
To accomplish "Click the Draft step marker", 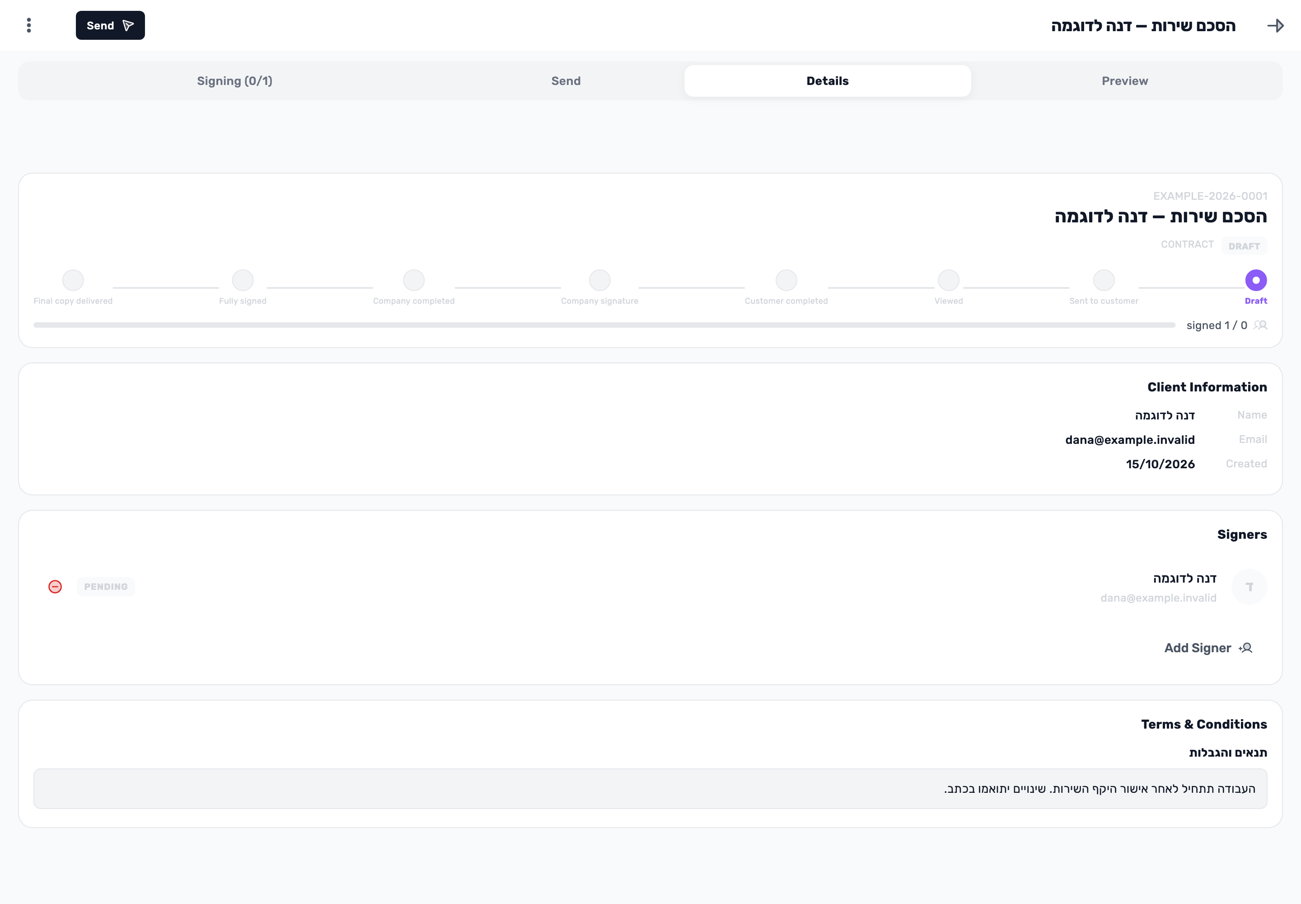I will coord(1256,280).
